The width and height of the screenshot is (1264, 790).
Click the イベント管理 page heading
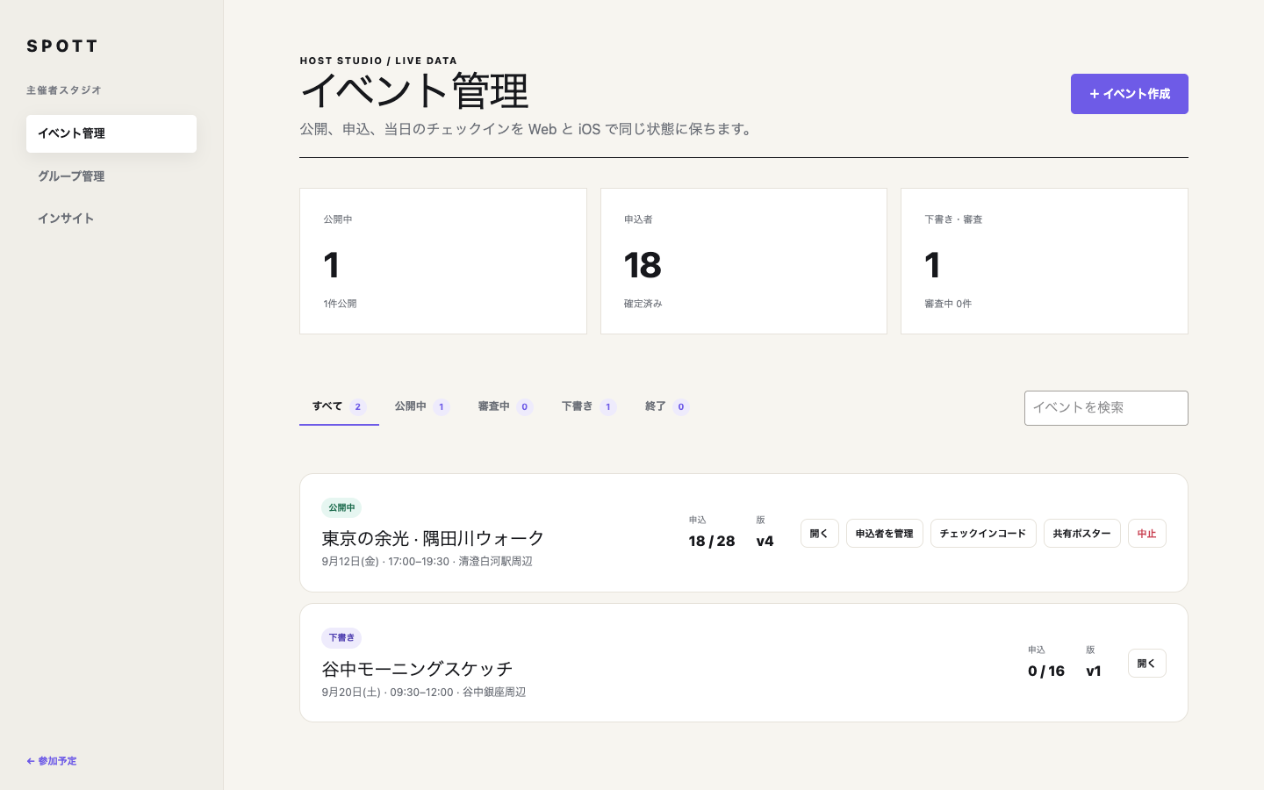(414, 91)
